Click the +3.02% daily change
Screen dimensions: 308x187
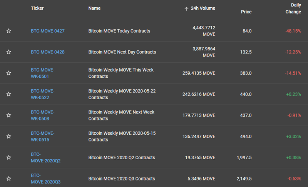[x=293, y=136]
